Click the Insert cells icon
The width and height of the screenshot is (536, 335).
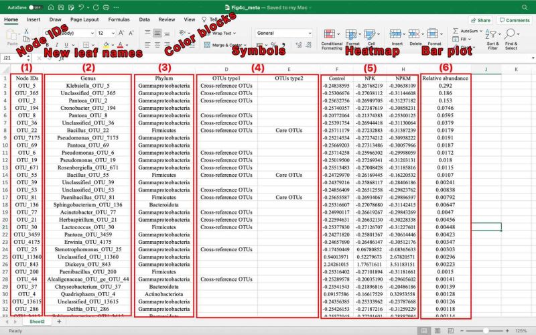click(x=395, y=34)
